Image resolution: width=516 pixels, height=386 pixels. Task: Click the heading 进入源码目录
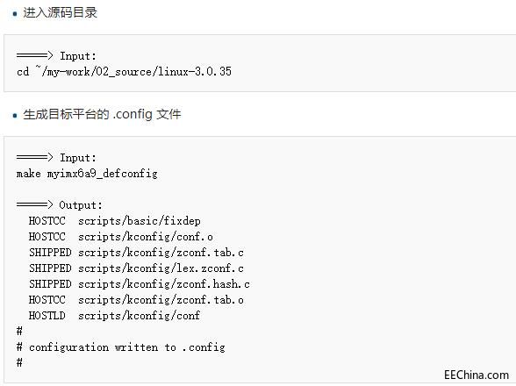[x=60, y=13]
